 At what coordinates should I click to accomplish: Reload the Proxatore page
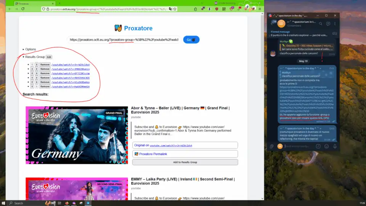(x=23, y=9)
